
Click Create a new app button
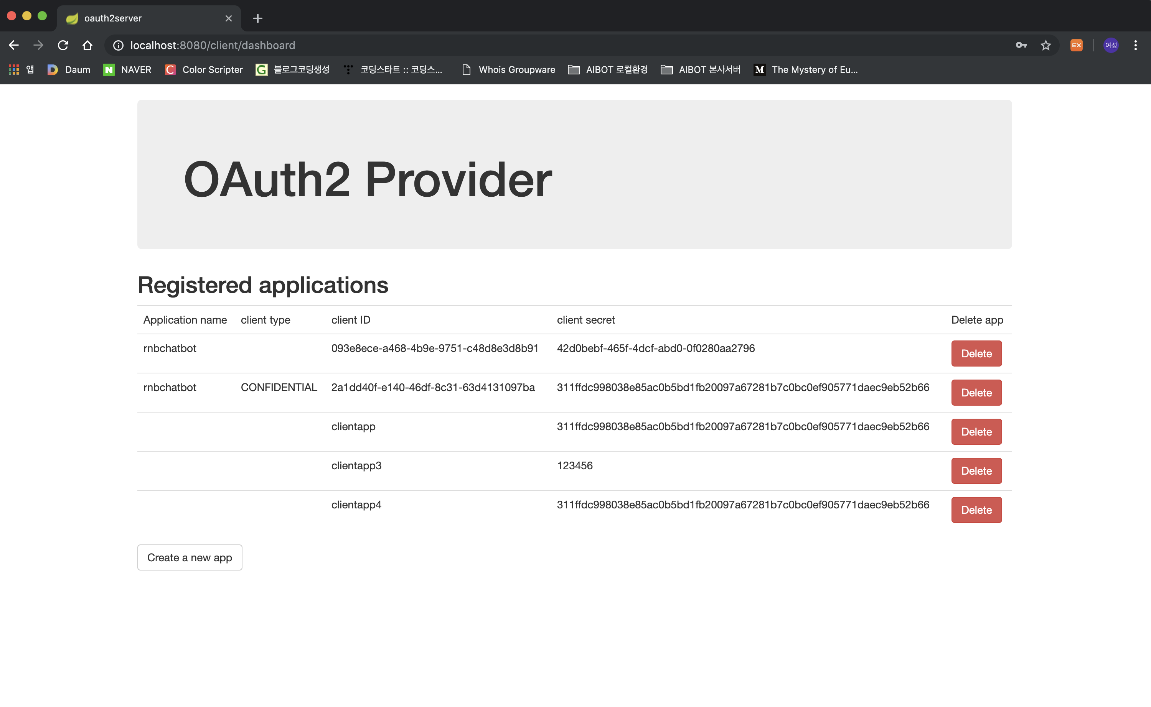coord(190,557)
